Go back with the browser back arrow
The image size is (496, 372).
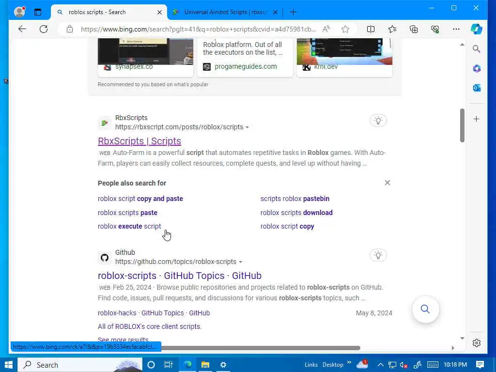coord(22,29)
